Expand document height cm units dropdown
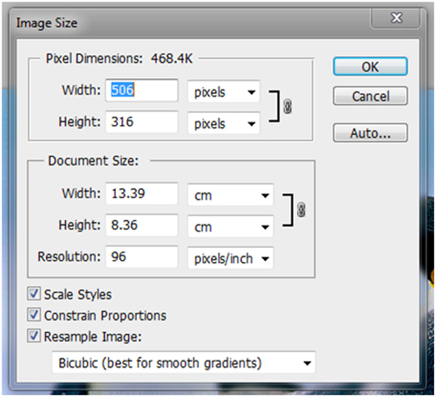 coord(230,226)
